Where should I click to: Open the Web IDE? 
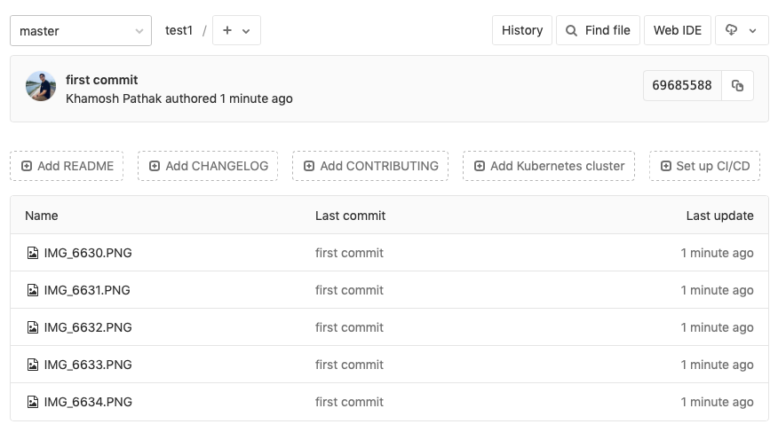click(678, 30)
